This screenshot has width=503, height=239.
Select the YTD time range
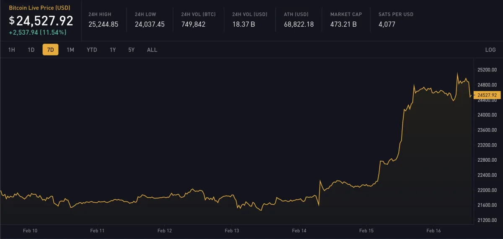tap(92, 50)
